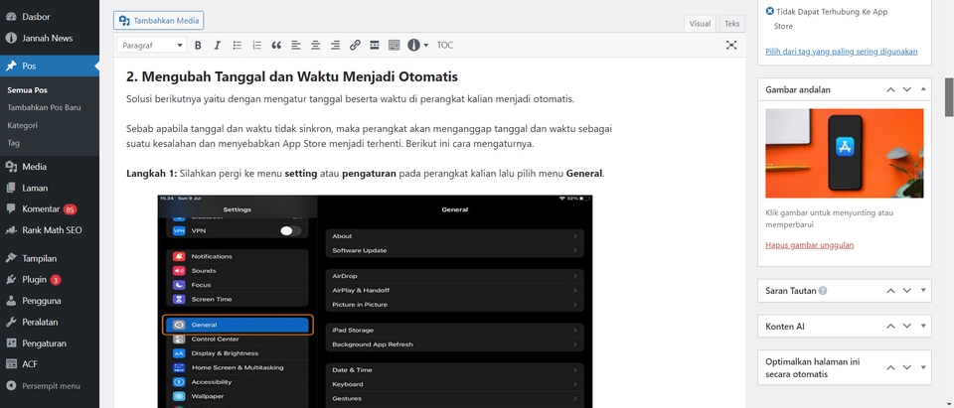Move the Optimalkan halaman panel up
Image resolution: width=954 pixels, height=408 pixels.
point(890,368)
